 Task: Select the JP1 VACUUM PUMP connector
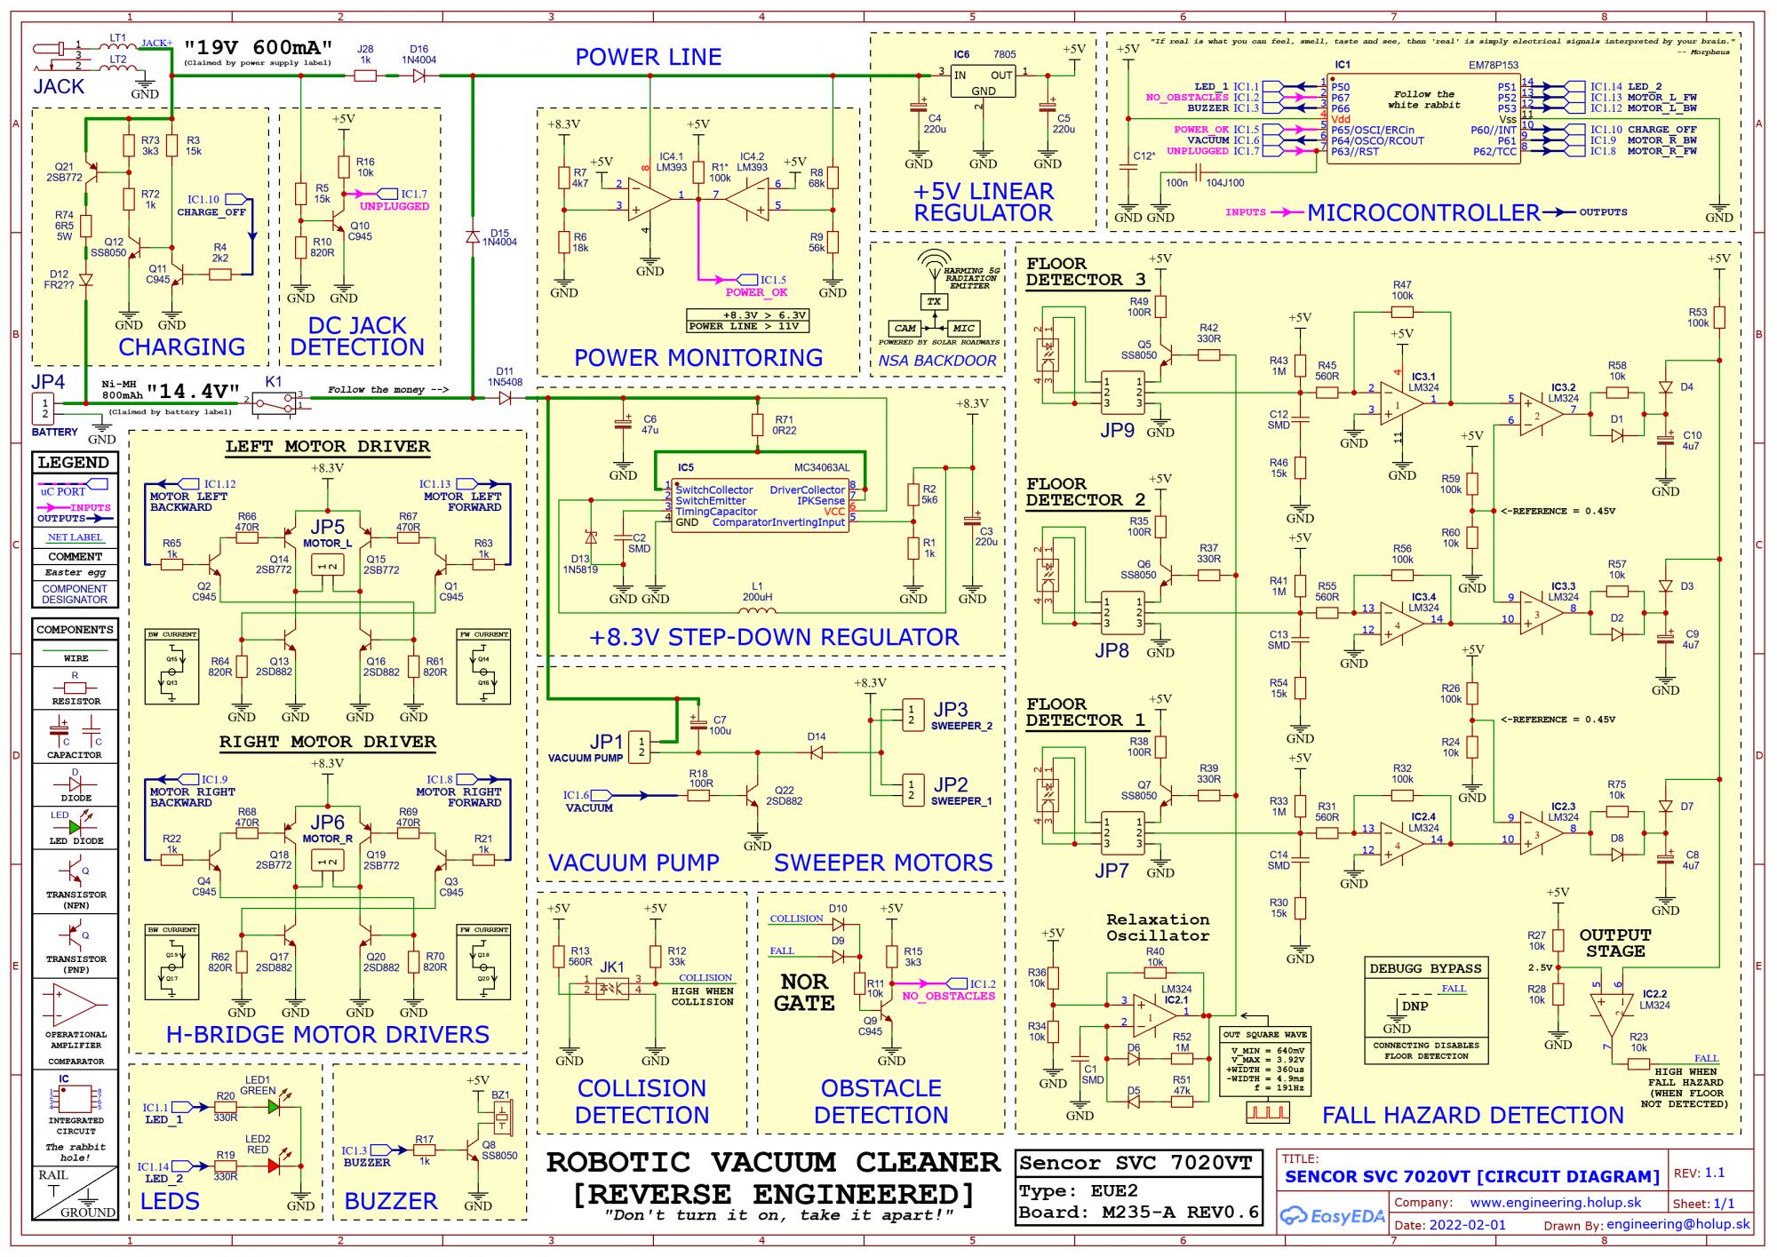(x=640, y=747)
